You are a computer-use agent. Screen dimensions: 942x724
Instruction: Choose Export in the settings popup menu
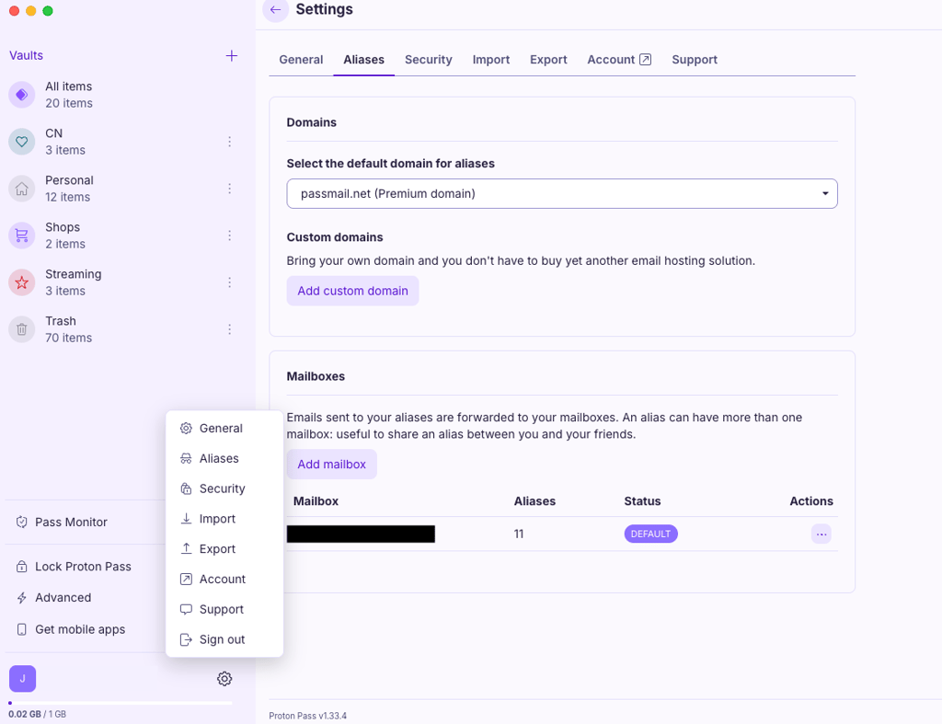click(x=224, y=549)
